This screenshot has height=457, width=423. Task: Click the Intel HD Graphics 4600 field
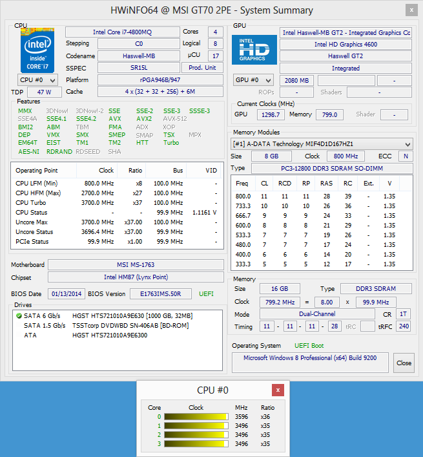click(x=346, y=45)
